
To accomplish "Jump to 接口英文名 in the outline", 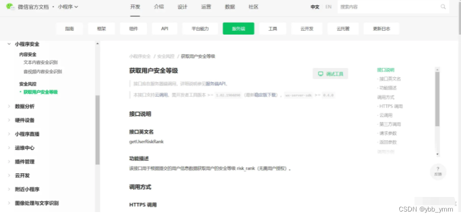I will (x=390, y=79).
